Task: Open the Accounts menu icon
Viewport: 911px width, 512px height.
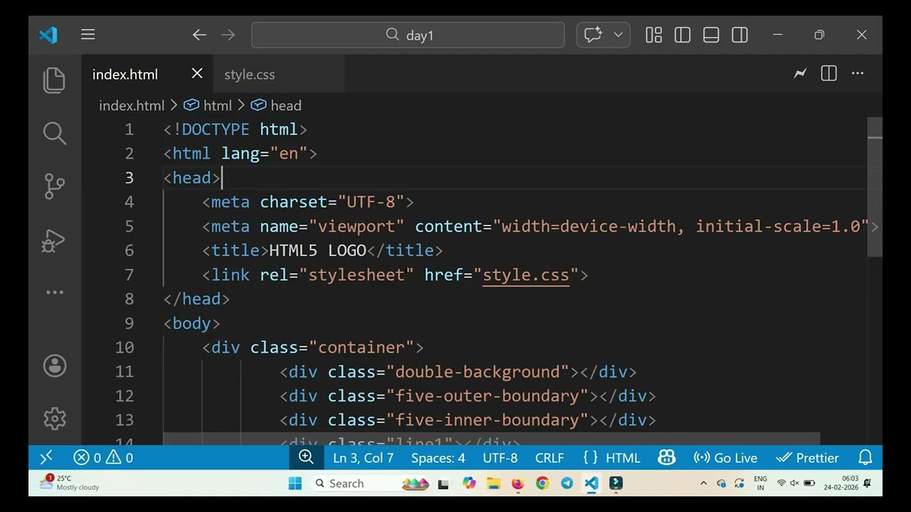Action: [x=54, y=366]
